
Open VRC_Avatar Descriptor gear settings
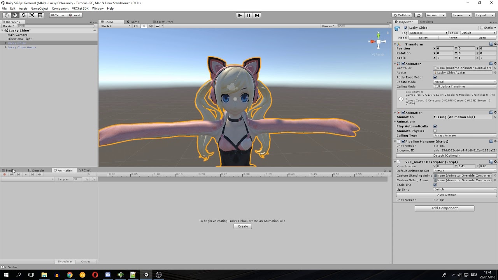click(495, 162)
